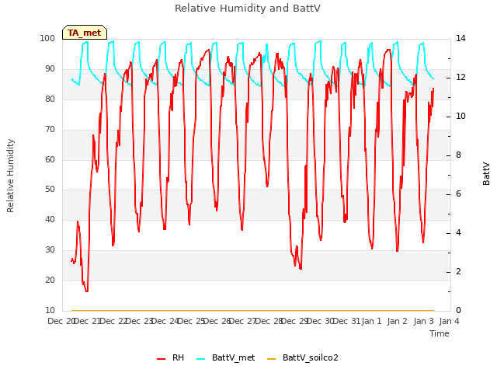Image resolution: width=497 pixels, height=373 pixels.
Task: Click the 70 tick on humidity axis
Action: (50, 129)
